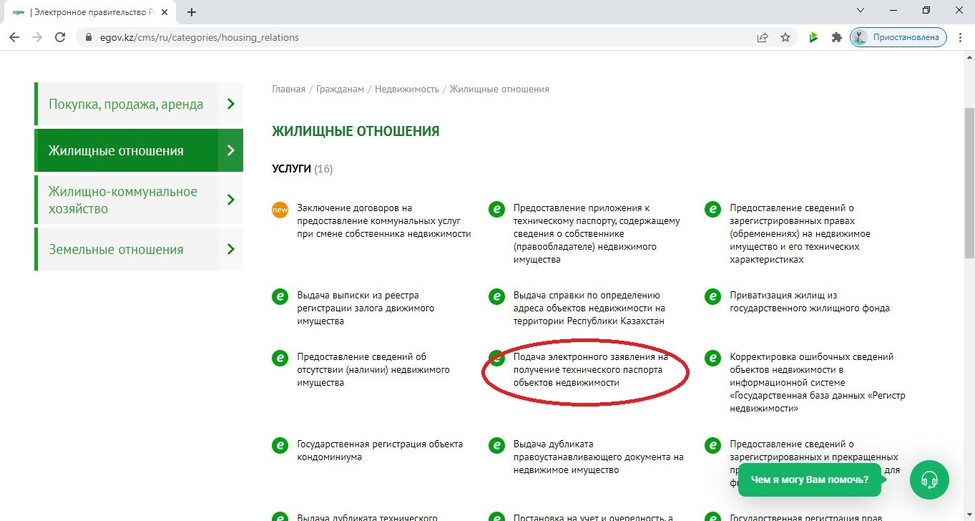Viewport: 975px width, 521px height.
Task: Bookmark this page with the star icon
Action: 785,37
